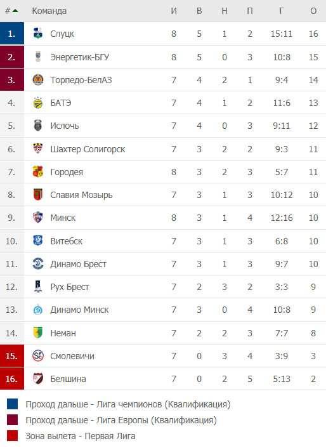Click the red relegation zone legend swatch

click(x=12, y=436)
